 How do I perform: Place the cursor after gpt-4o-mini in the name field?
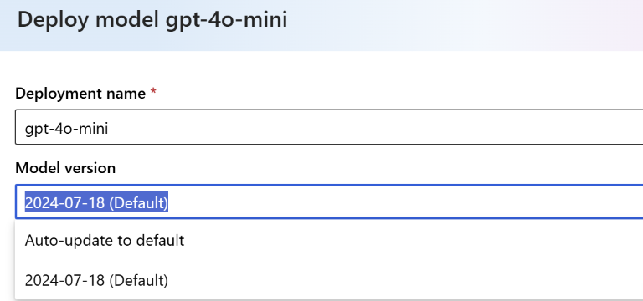[x=110, y=129]
